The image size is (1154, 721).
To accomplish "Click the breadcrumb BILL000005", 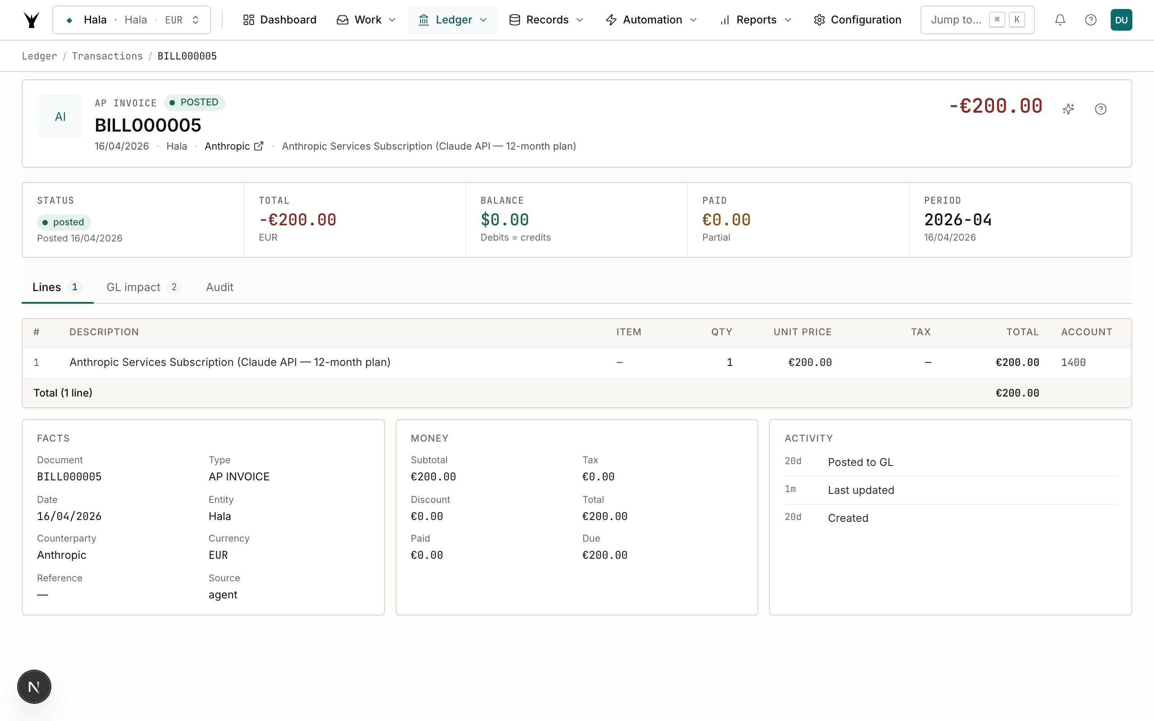I will pos(187,56).
